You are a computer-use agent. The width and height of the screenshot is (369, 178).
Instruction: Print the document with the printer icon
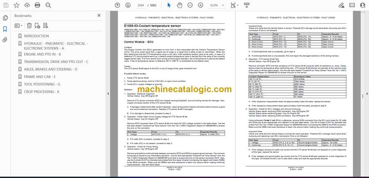coord(37,5)
